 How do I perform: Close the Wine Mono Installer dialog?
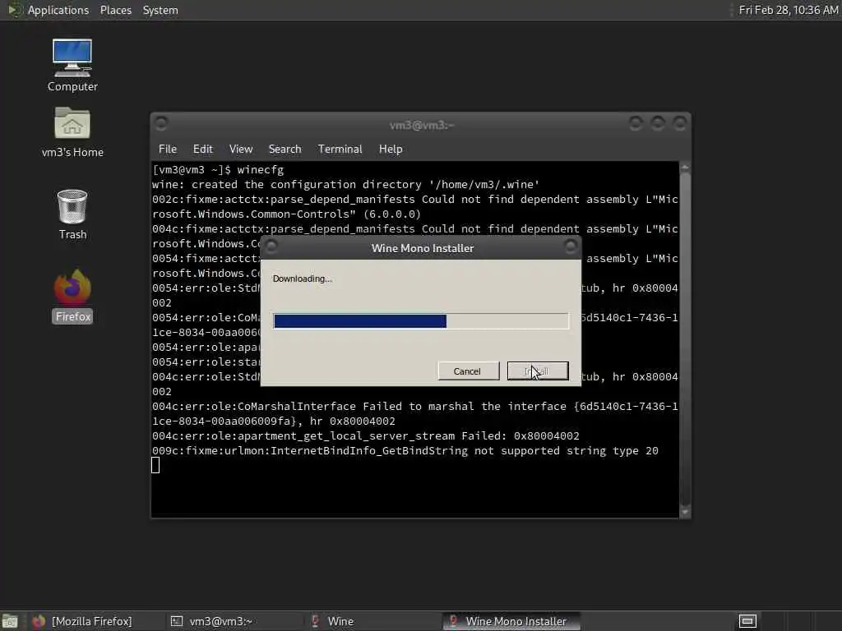571,246
